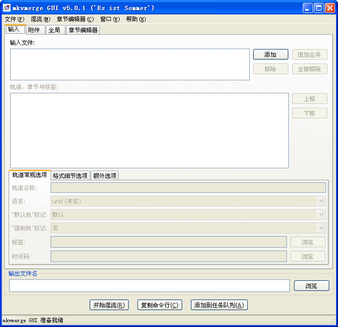Click the window resize grip in status bar
The image size is (338, 327).
[333, 322]
